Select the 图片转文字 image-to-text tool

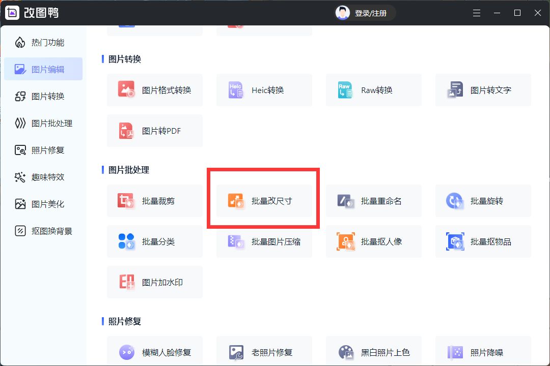483,90
